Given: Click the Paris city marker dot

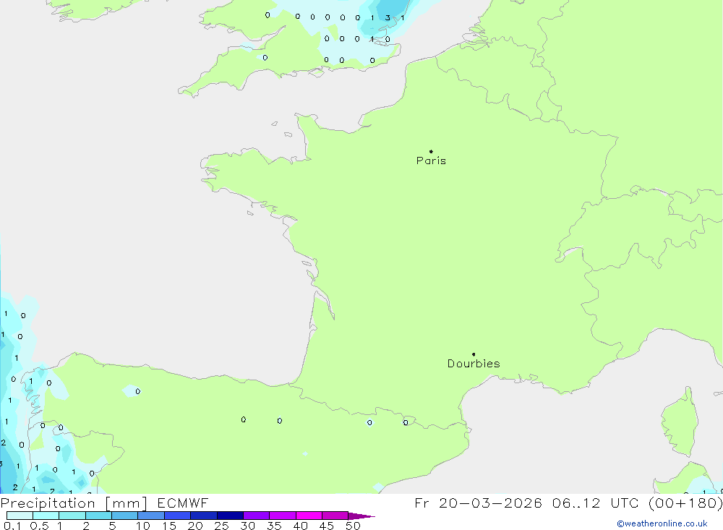Looking at the screenshot, I should point(431,151).
